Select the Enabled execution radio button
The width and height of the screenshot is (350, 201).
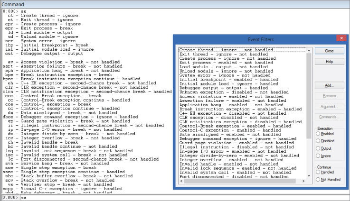point(325,134)
